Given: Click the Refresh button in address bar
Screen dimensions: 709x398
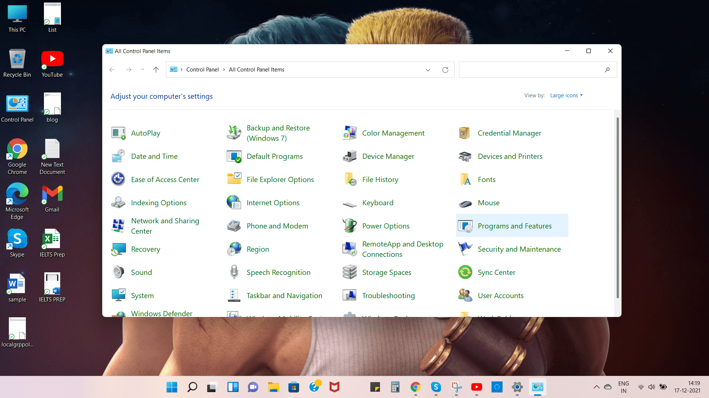Looking at the screenshot, I should click(x=445, y=70).
